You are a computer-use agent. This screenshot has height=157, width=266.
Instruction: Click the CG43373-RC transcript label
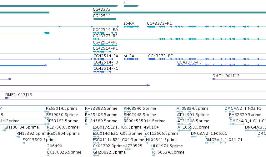click(x=159, y=23)
